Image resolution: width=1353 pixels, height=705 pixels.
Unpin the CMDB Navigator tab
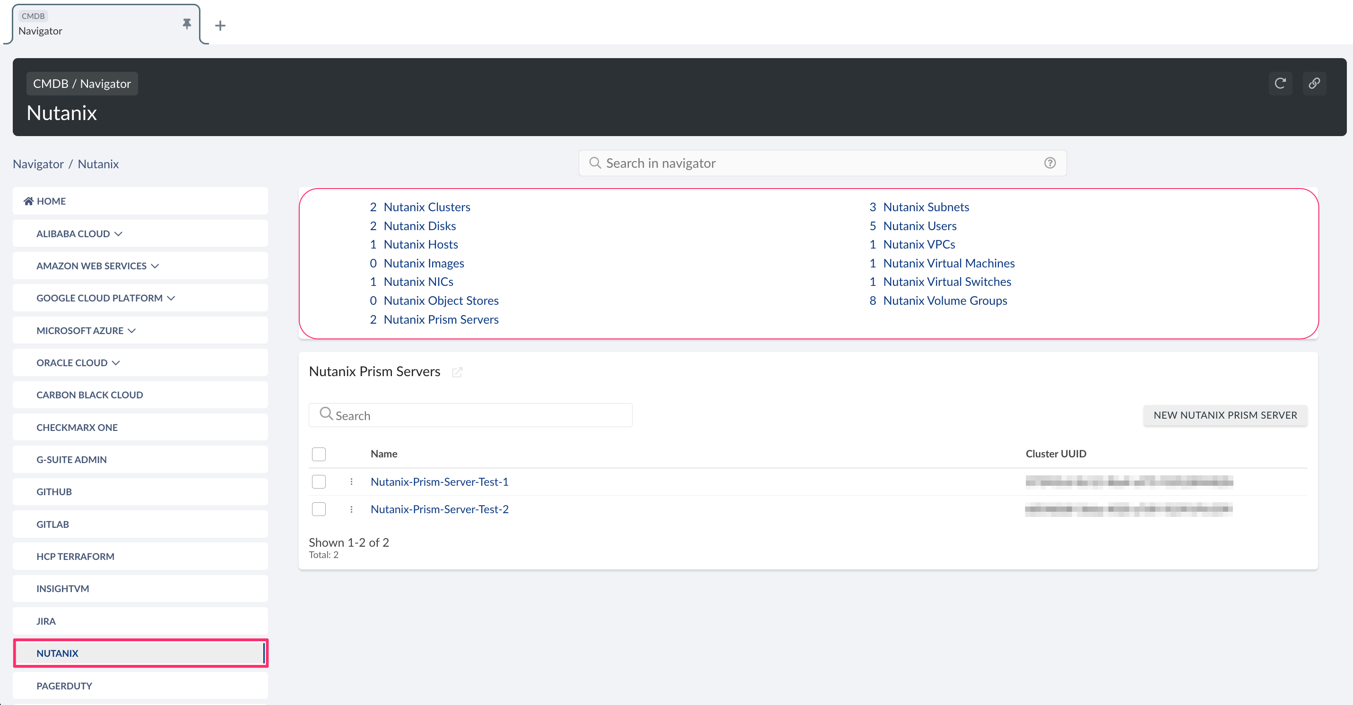coord(186,24)
